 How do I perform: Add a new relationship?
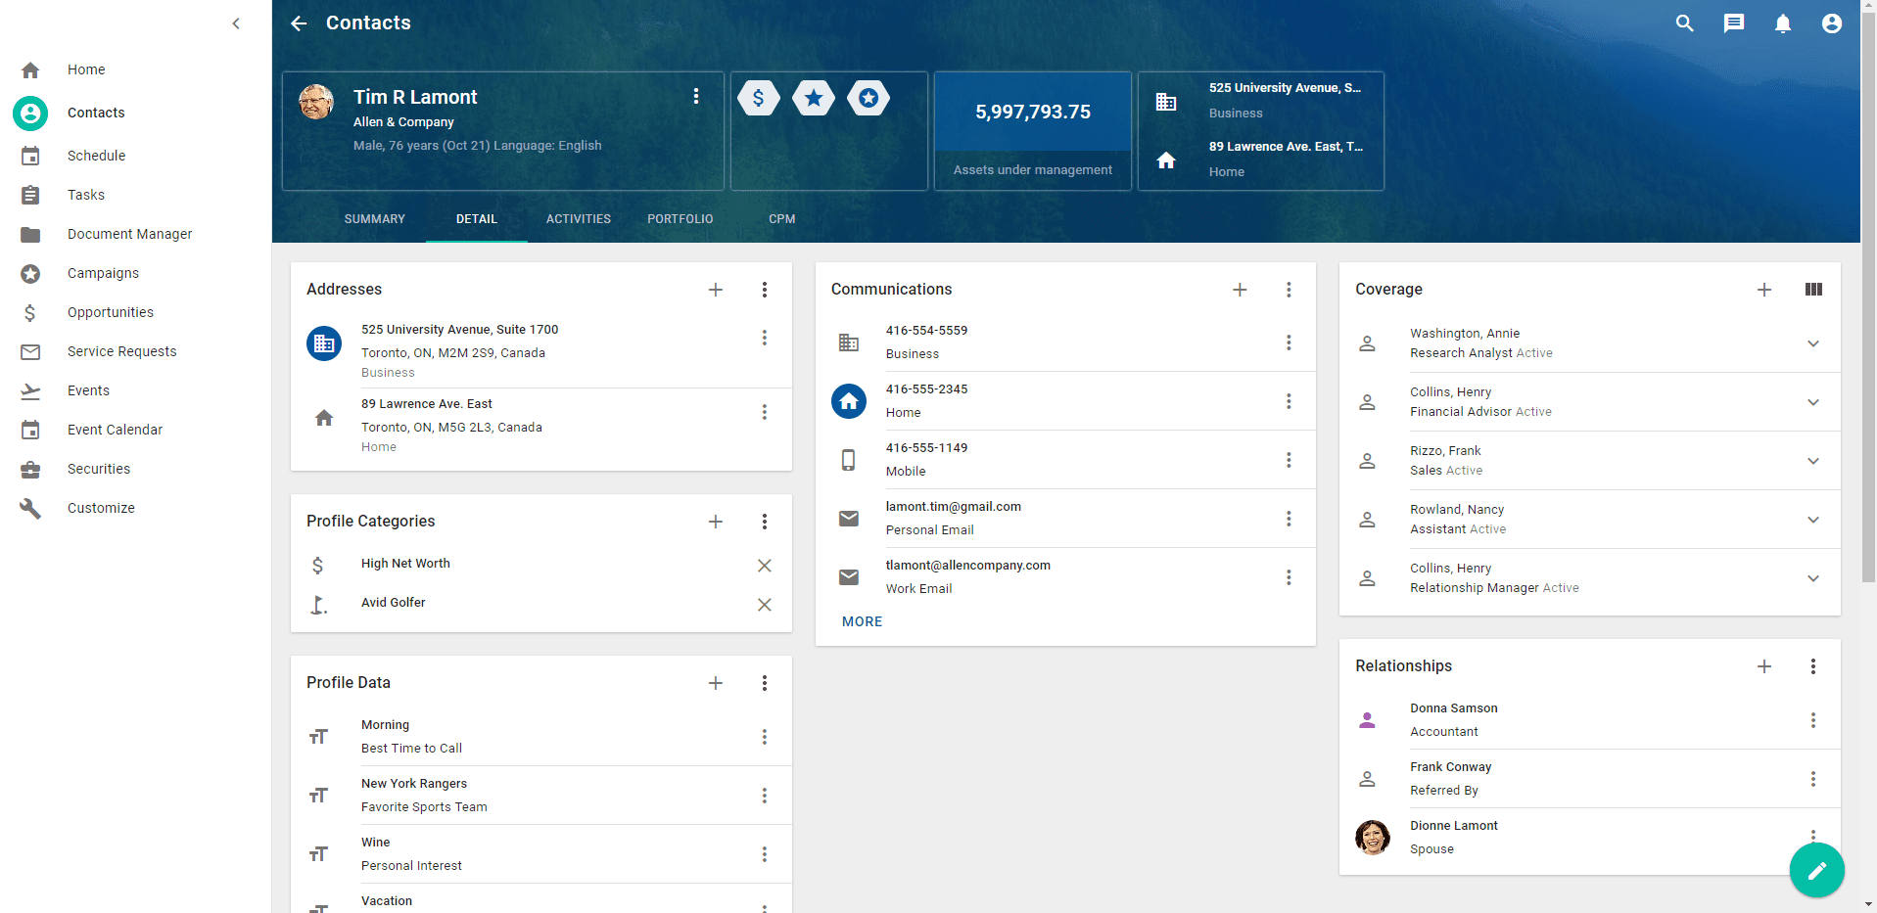(x=1764, y=666)
